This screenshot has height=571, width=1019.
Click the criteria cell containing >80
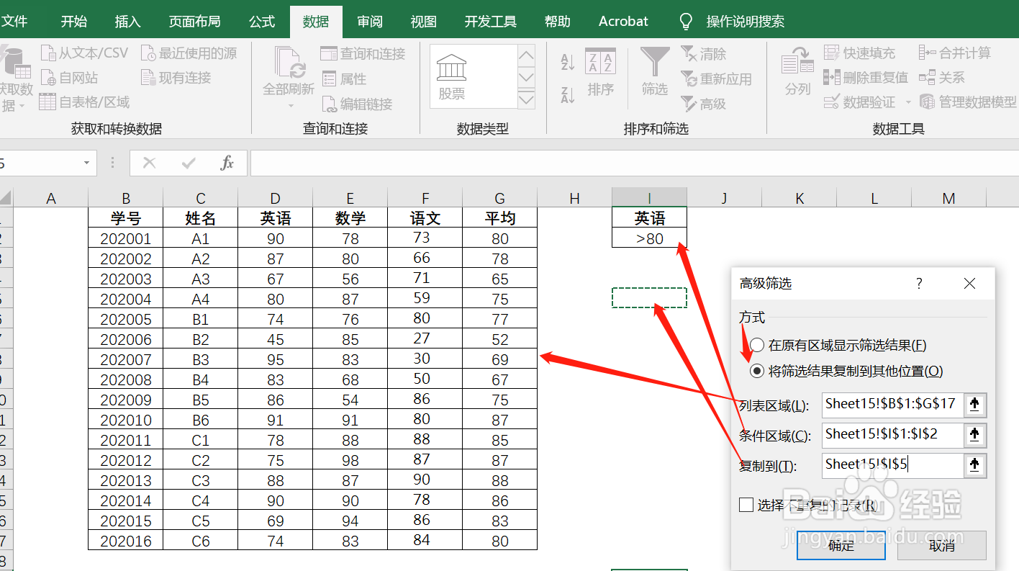coord(649,238)
